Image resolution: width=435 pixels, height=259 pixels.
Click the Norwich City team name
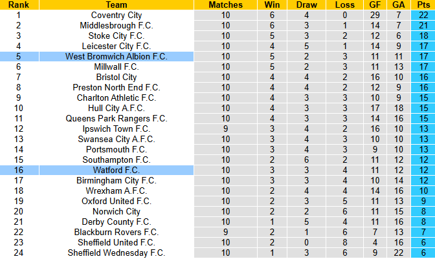pos(117,211)
